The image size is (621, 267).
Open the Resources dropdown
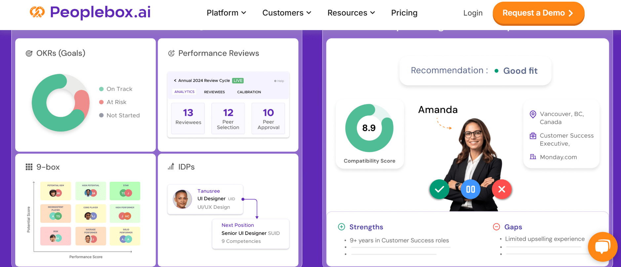(x=351, y=13)
